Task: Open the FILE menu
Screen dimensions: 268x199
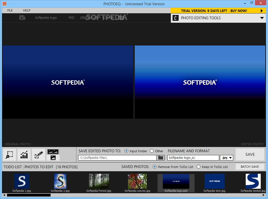Action: point(10,10)
